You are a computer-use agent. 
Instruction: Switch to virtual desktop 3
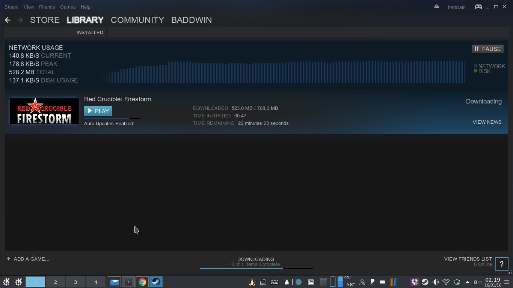[75, 282]
